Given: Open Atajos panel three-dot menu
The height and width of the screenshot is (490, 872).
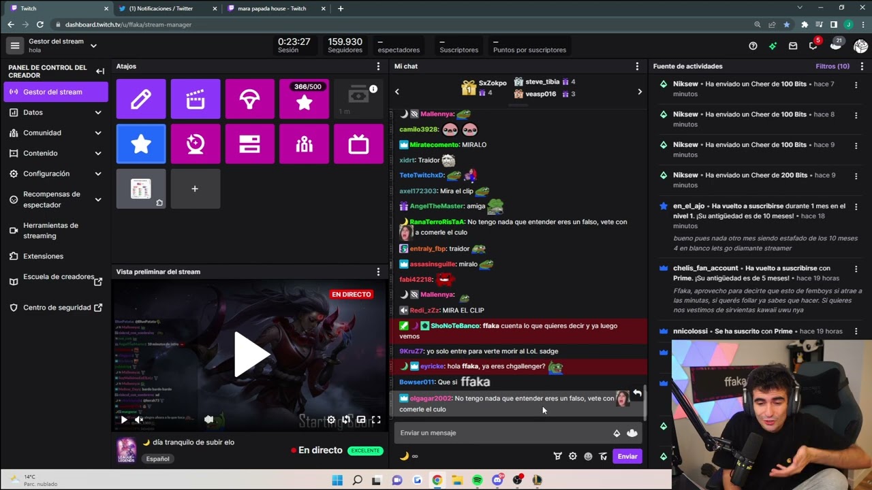Looking at the screenshot, I should click(378, 66).
